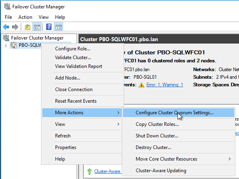The height and width of the screenshot is (179, 239).
Task: Click the blue Back arrow toolbar icon
Action: point(6,27)
